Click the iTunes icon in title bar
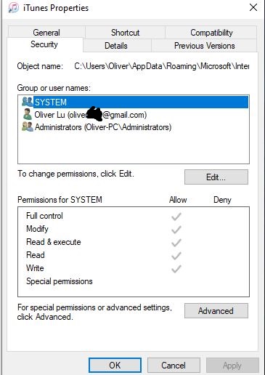This screenshot has width=265, height=375. (x=13, y=8)
